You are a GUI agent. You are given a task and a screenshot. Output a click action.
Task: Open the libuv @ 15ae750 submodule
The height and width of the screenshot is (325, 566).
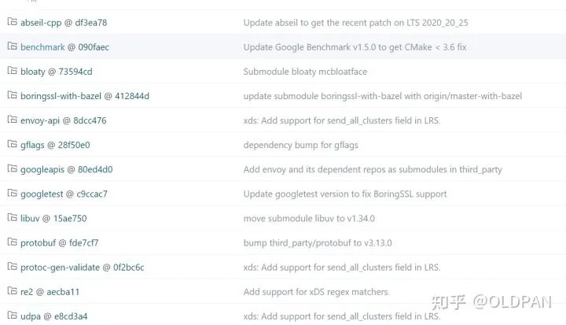point(53,218)
